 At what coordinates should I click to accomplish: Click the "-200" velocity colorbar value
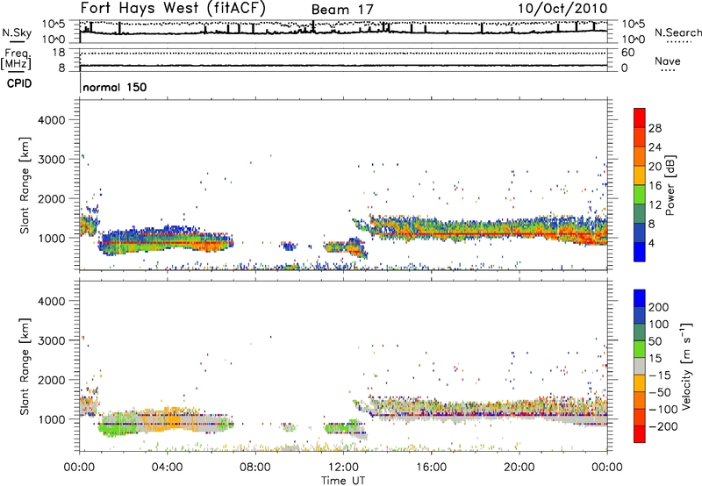[x=663, y=426]
